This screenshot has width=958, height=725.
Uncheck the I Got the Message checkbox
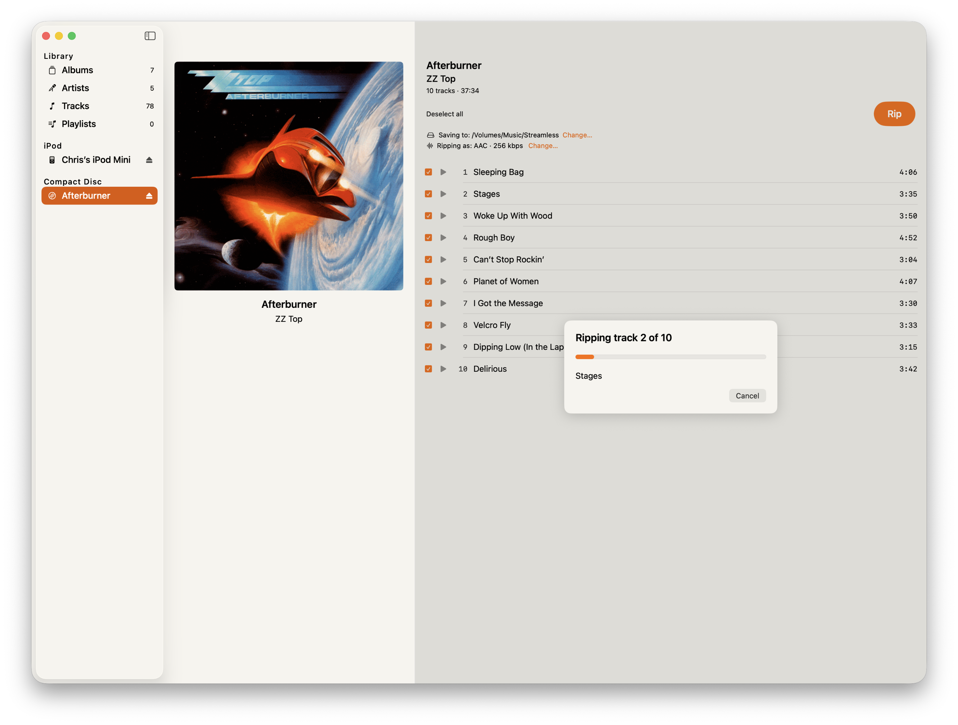pyautogui.click(x=428, y=303)
